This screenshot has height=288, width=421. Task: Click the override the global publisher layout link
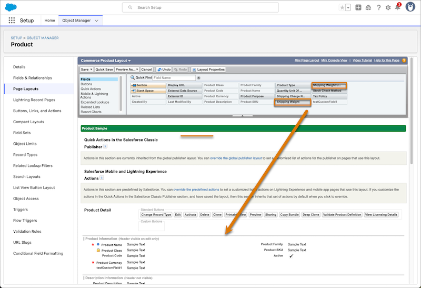(236, 158)
